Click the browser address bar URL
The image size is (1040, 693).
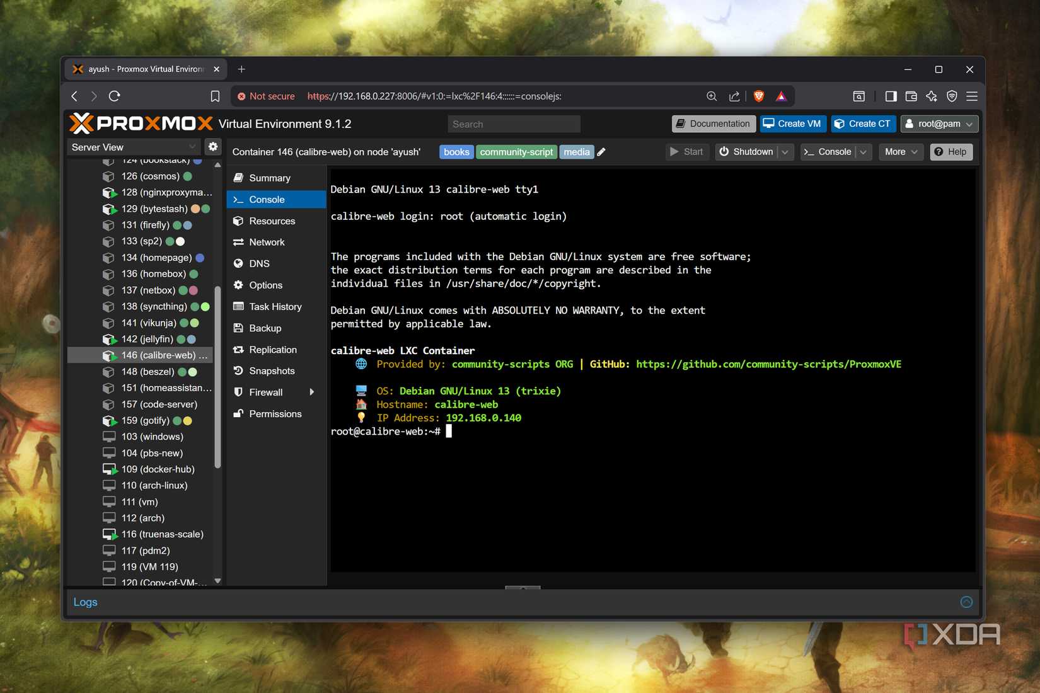[434, 96]
